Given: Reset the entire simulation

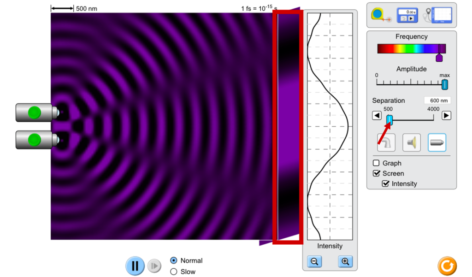Looking at the screenshot, I should coord(447,266).
